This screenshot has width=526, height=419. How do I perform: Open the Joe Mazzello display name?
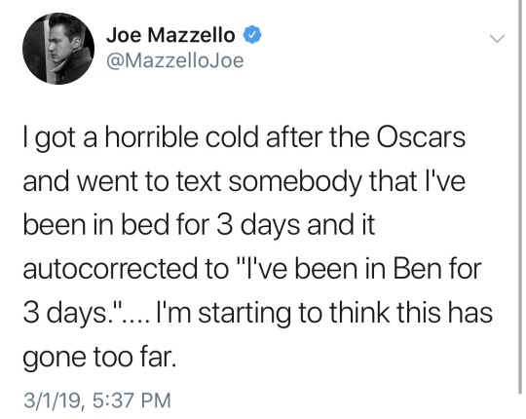click(170, 35)
